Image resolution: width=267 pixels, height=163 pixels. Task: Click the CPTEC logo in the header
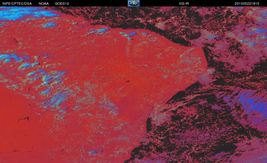click(x=134, y=3)
